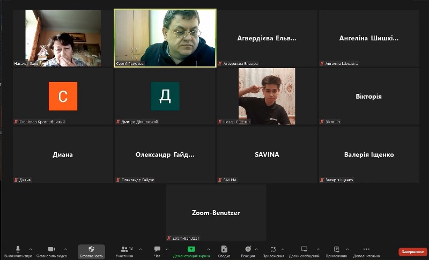Click the end meeting Завершение button
This screenshot has width=429, height=260.
pos(413,251)
